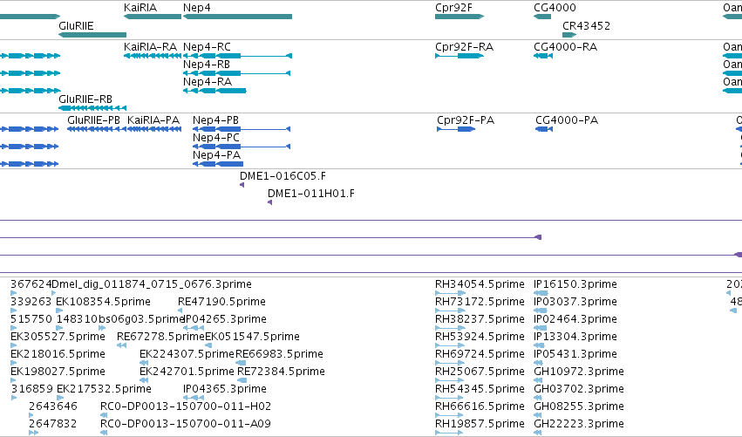Select the Cpr92F-PA protein feature
Viewport: 742px width, 437px height.
[x=456, y=129]
